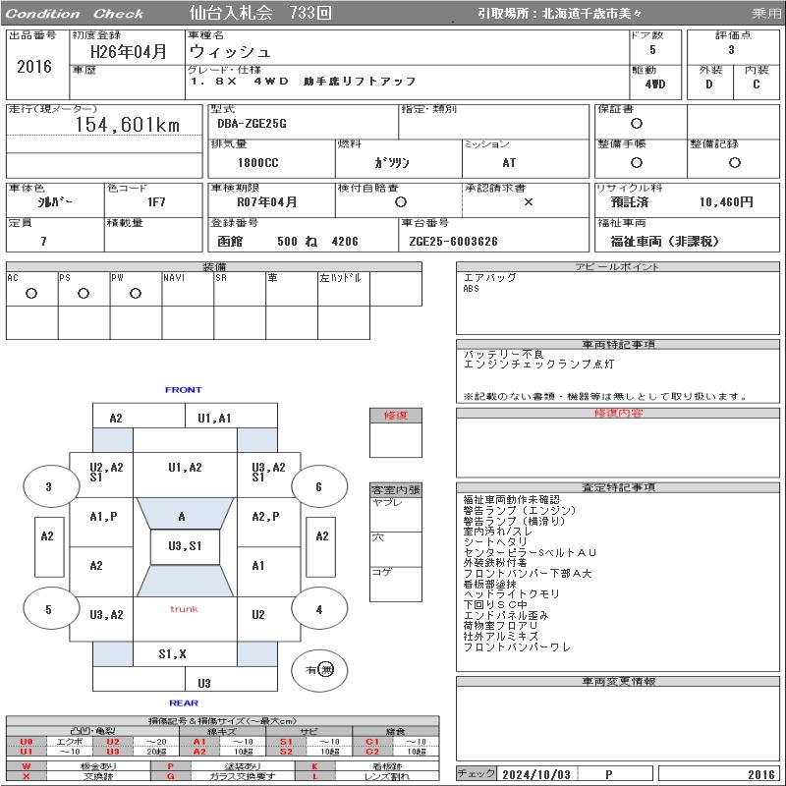Click the 仙台入札会 733回 title

pos(260,13)
